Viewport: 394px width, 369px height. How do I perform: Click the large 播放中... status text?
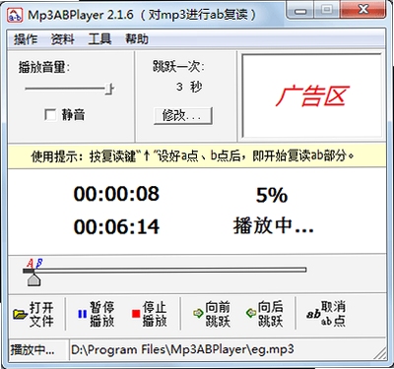(x=273, y=226)
